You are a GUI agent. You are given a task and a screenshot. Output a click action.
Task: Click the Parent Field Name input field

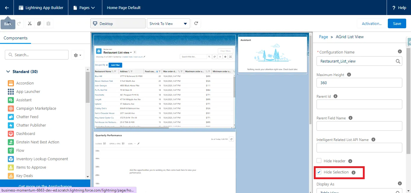pos(359,126)
